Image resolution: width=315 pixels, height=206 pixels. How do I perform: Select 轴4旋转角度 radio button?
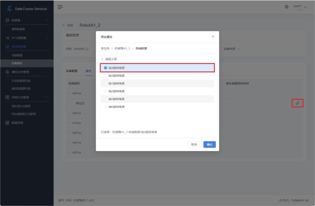(106, 68)
